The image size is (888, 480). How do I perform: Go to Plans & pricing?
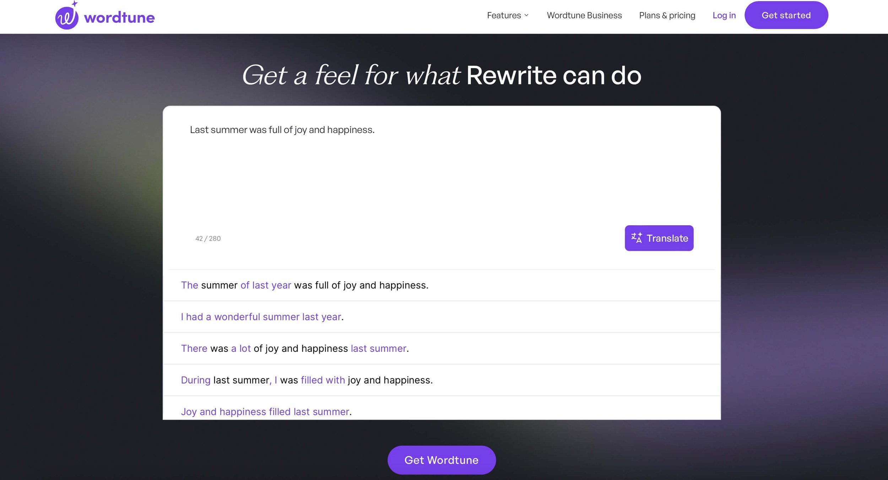click(x=667, y=15)
